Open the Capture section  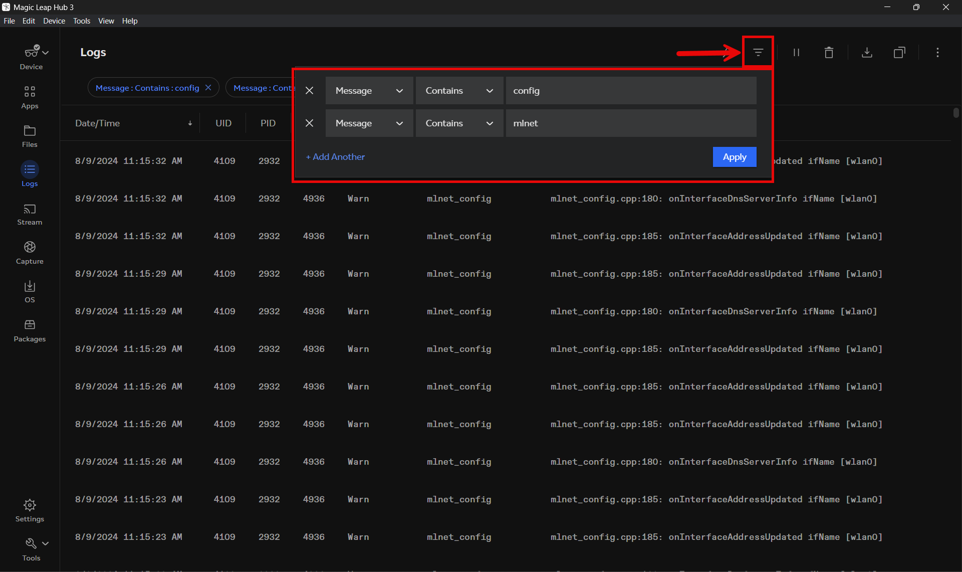pyautogui.click(x=30, y=253)
